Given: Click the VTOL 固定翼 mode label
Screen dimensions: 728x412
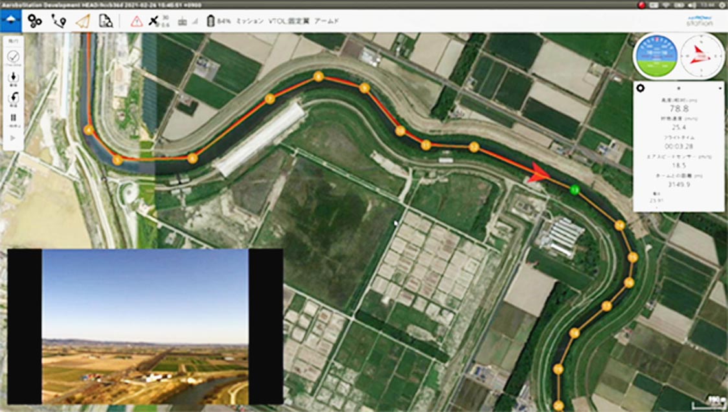Looking at the screenshot, I should (289, 21).
